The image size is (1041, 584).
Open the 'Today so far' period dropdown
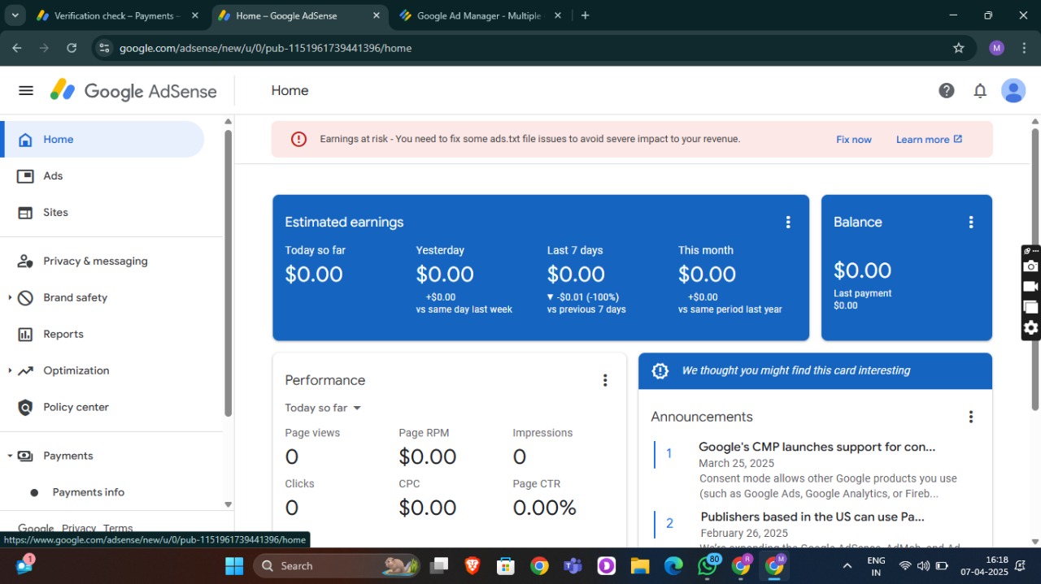tap(323, 408)
